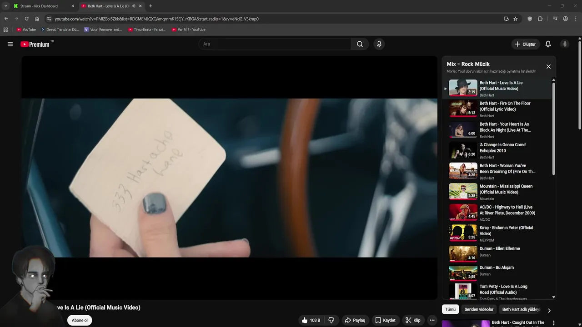The height and width of the screenshot is (327, 582).
Task: Play Your Heart Is As Black As Night
Action: (x=498, y=130)
